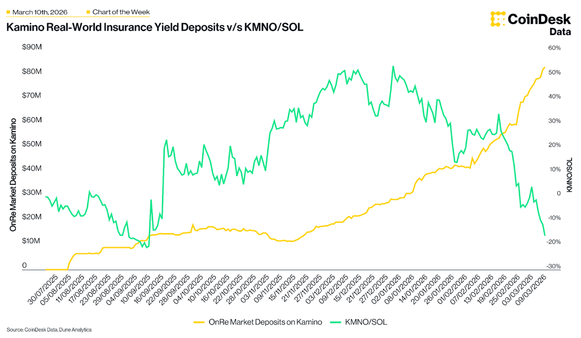
Task: Click the source credit CoinDesk Data, Dune Analytics
Action: 49,329
